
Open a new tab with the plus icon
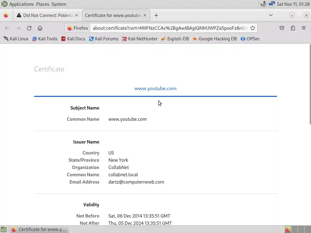click(156, 15)
